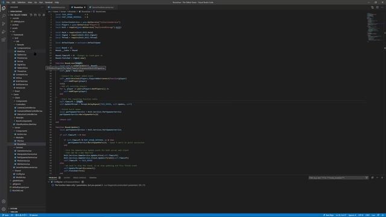Switch to the Round.lua editor tab
386x217 pixels.
click(78, 7)
